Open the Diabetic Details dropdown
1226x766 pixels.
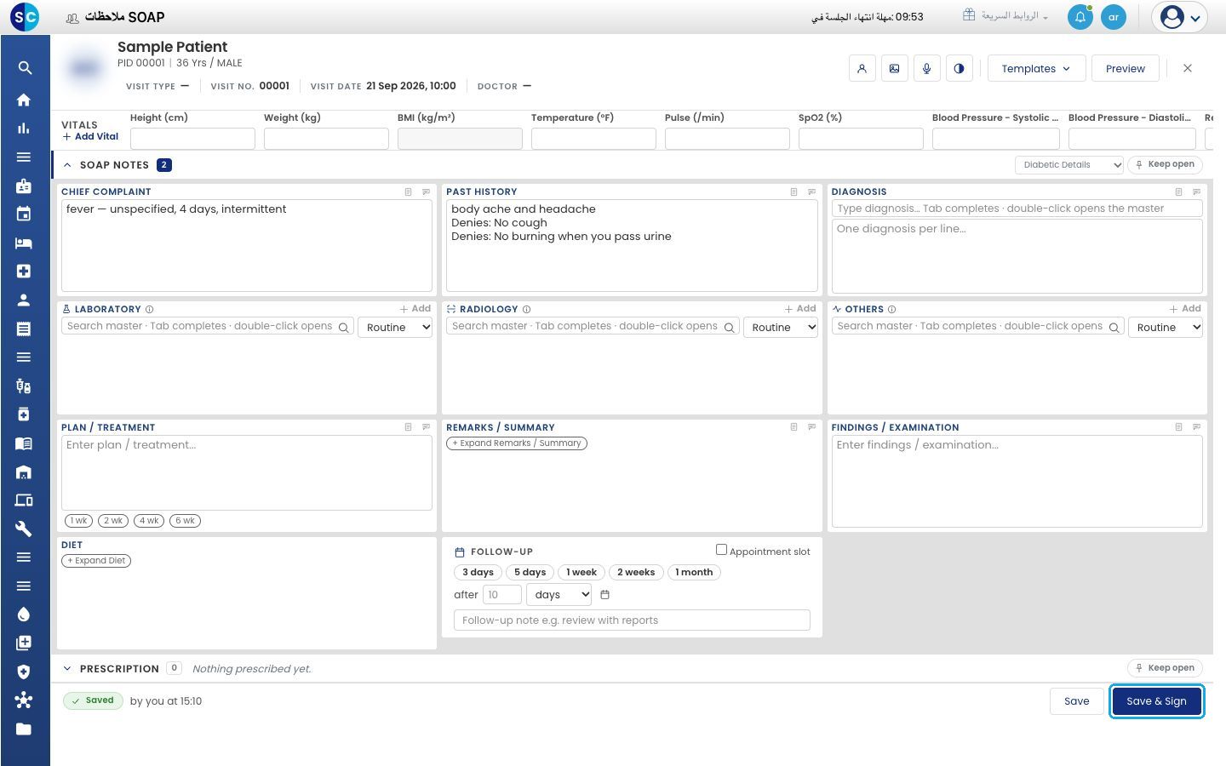pyautogui.click(x=1069, y=165)
